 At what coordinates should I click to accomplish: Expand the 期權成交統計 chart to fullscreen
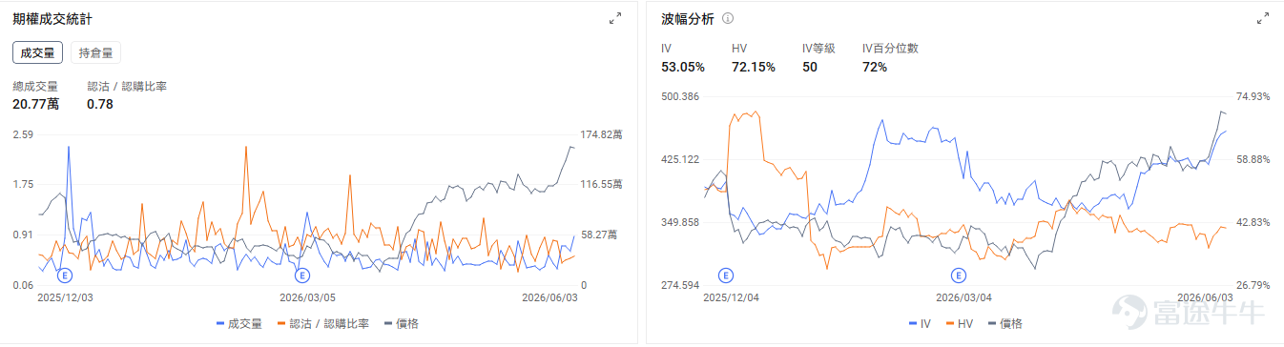615,18
